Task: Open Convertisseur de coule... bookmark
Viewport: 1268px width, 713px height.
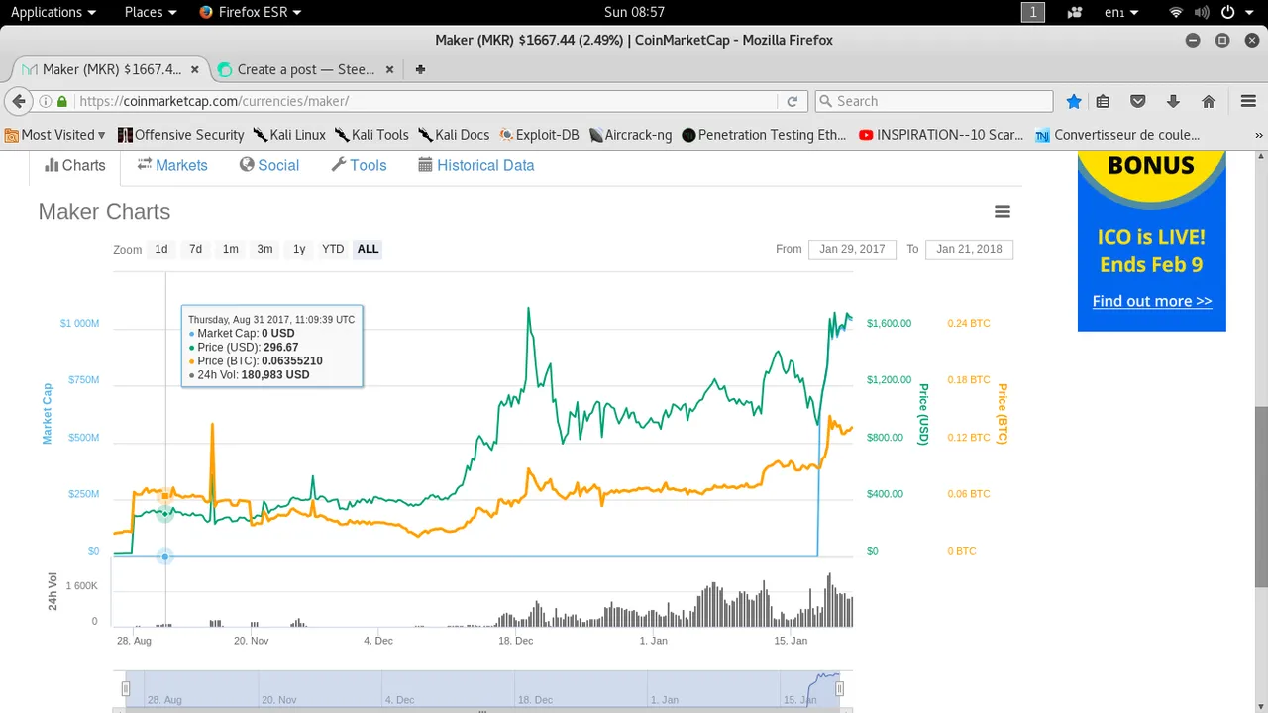Action: 1117,135
